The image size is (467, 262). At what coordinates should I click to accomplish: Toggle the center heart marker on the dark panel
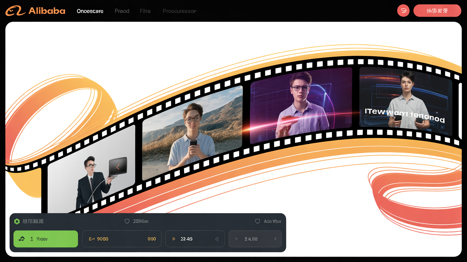[x=127, y=221]
